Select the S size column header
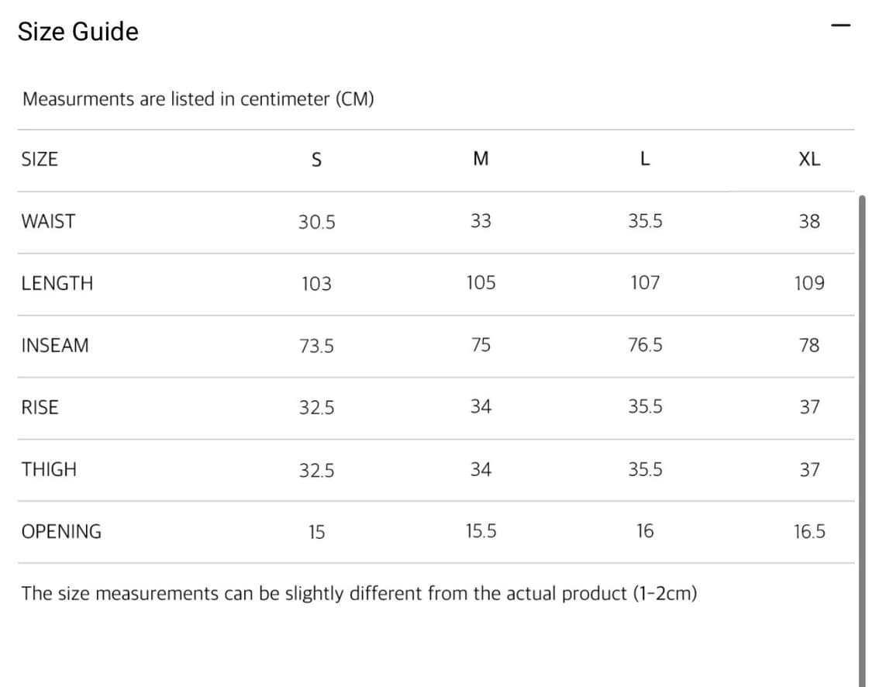872x687 pixels. 316,160
